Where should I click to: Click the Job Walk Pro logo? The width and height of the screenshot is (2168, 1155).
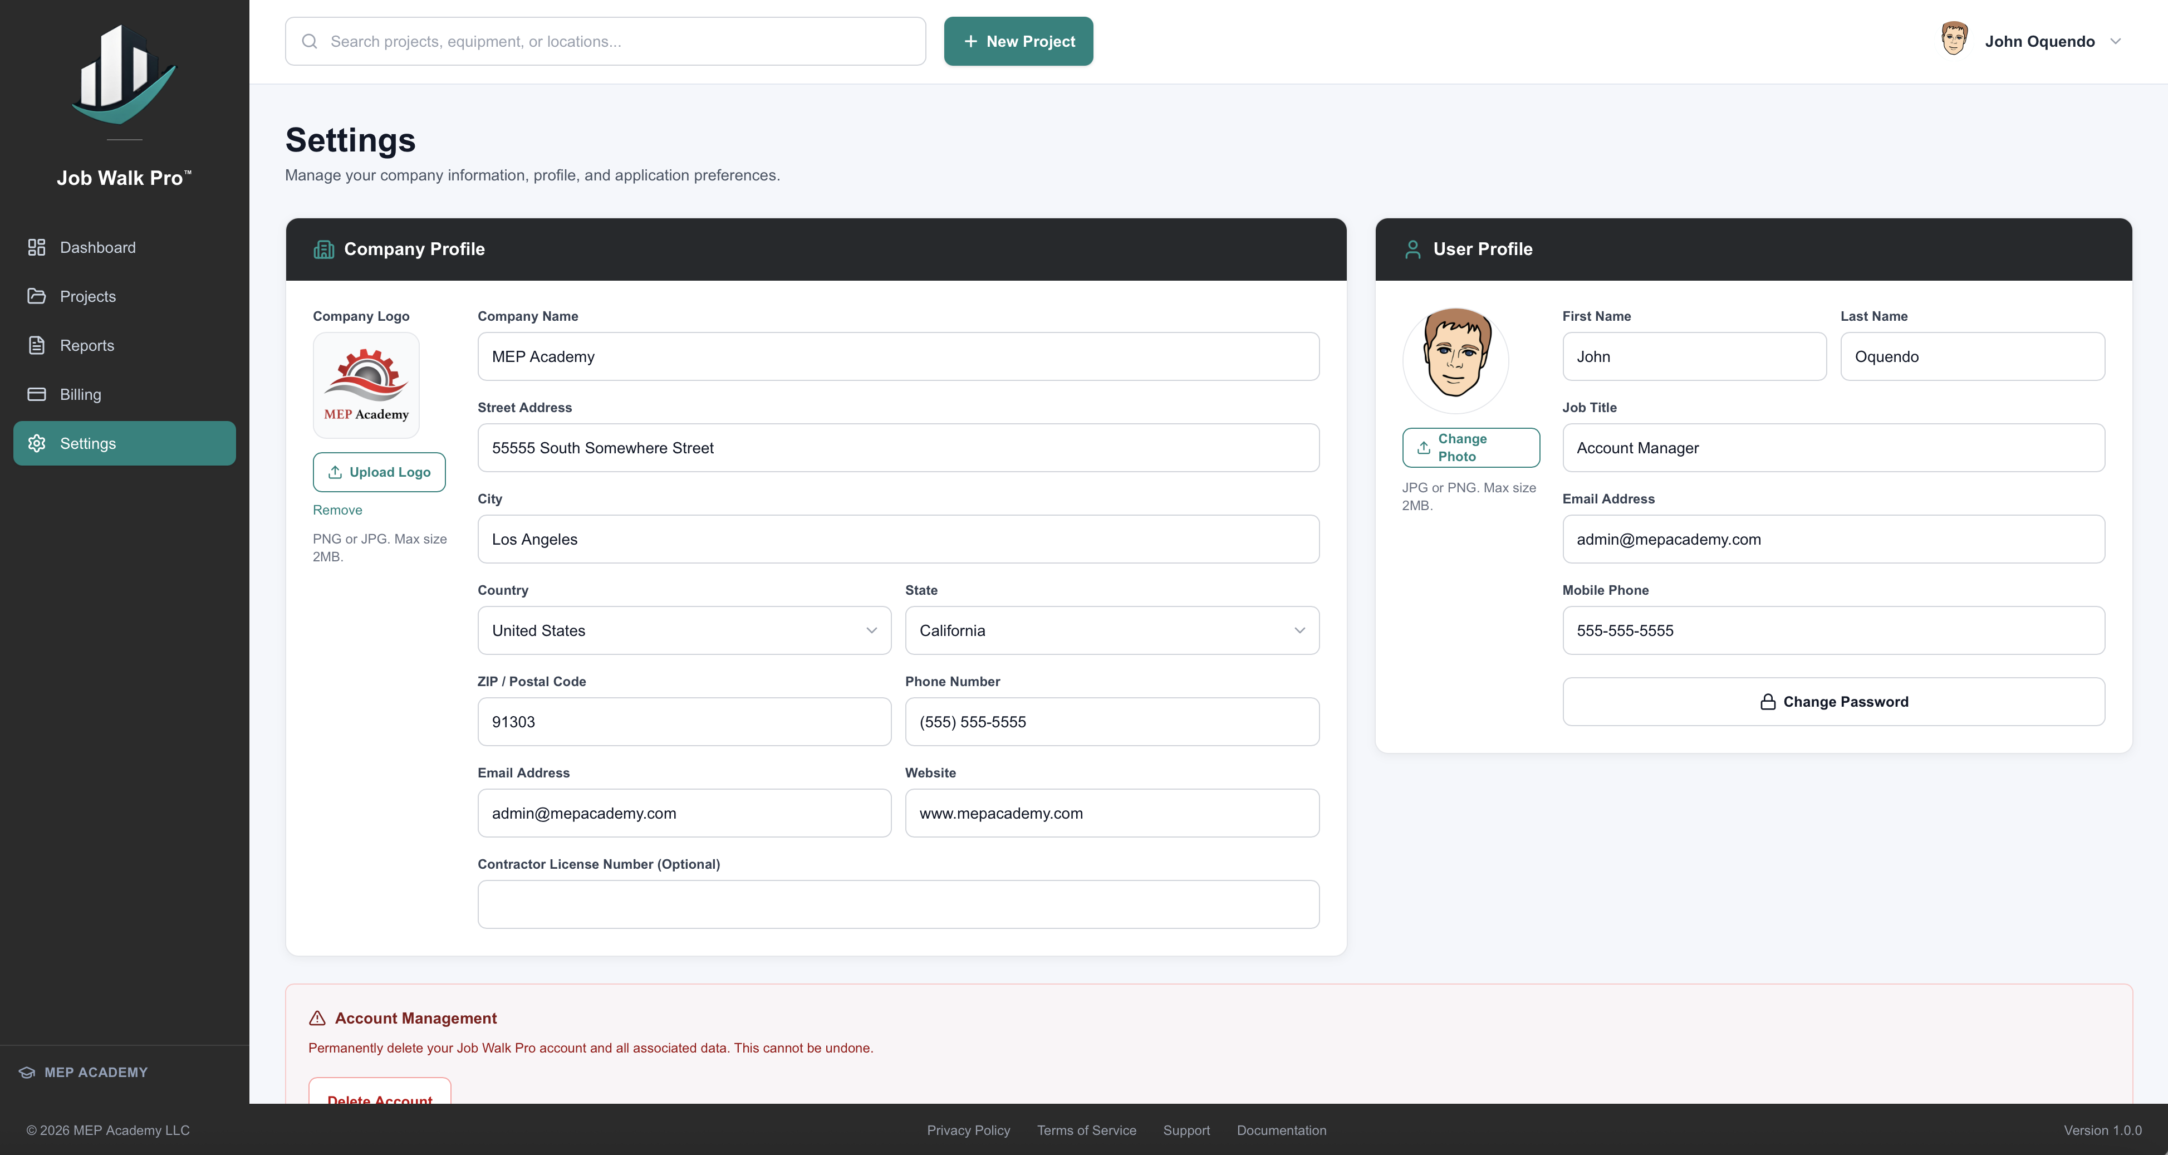pos(125,74)
